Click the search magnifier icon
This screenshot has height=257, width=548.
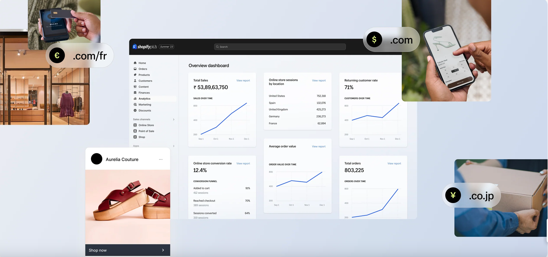pyautogui.click(x=217, y=47)
